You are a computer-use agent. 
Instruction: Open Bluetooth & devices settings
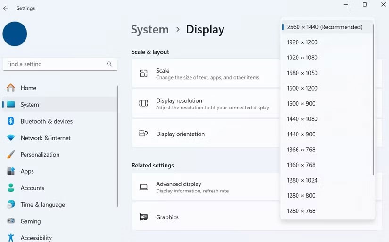(x=46, y=121)
